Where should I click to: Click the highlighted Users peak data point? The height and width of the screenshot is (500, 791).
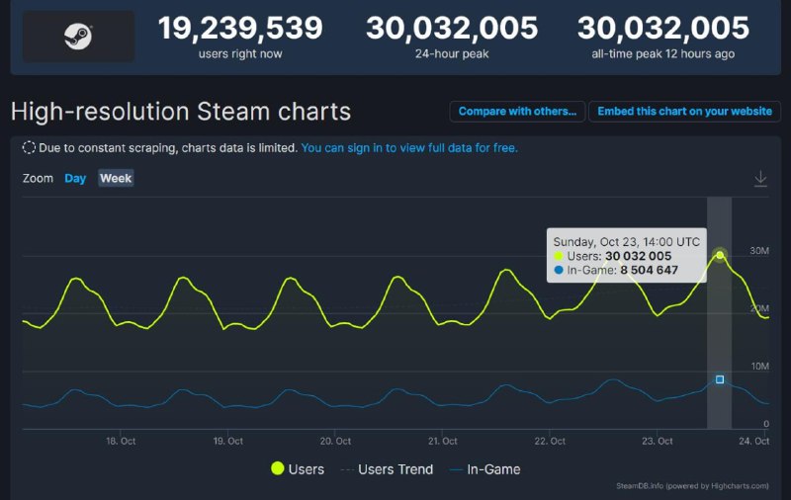click(720, 255)
